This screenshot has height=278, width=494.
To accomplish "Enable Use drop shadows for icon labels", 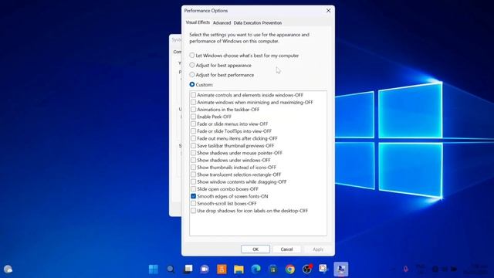I will pyautogui.click(x=194, y=211).
